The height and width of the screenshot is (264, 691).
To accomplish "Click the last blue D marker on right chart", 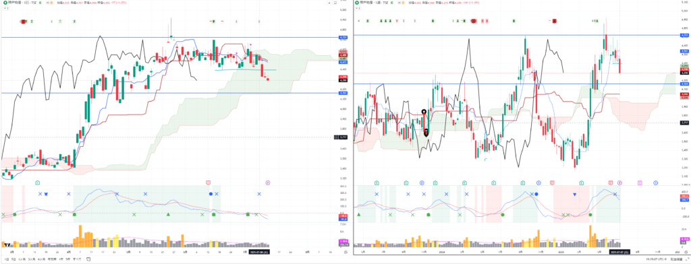I will tap(656, 183).
